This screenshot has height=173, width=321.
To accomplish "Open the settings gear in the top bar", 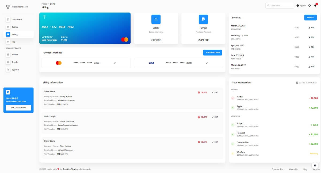I will (309, 5).
